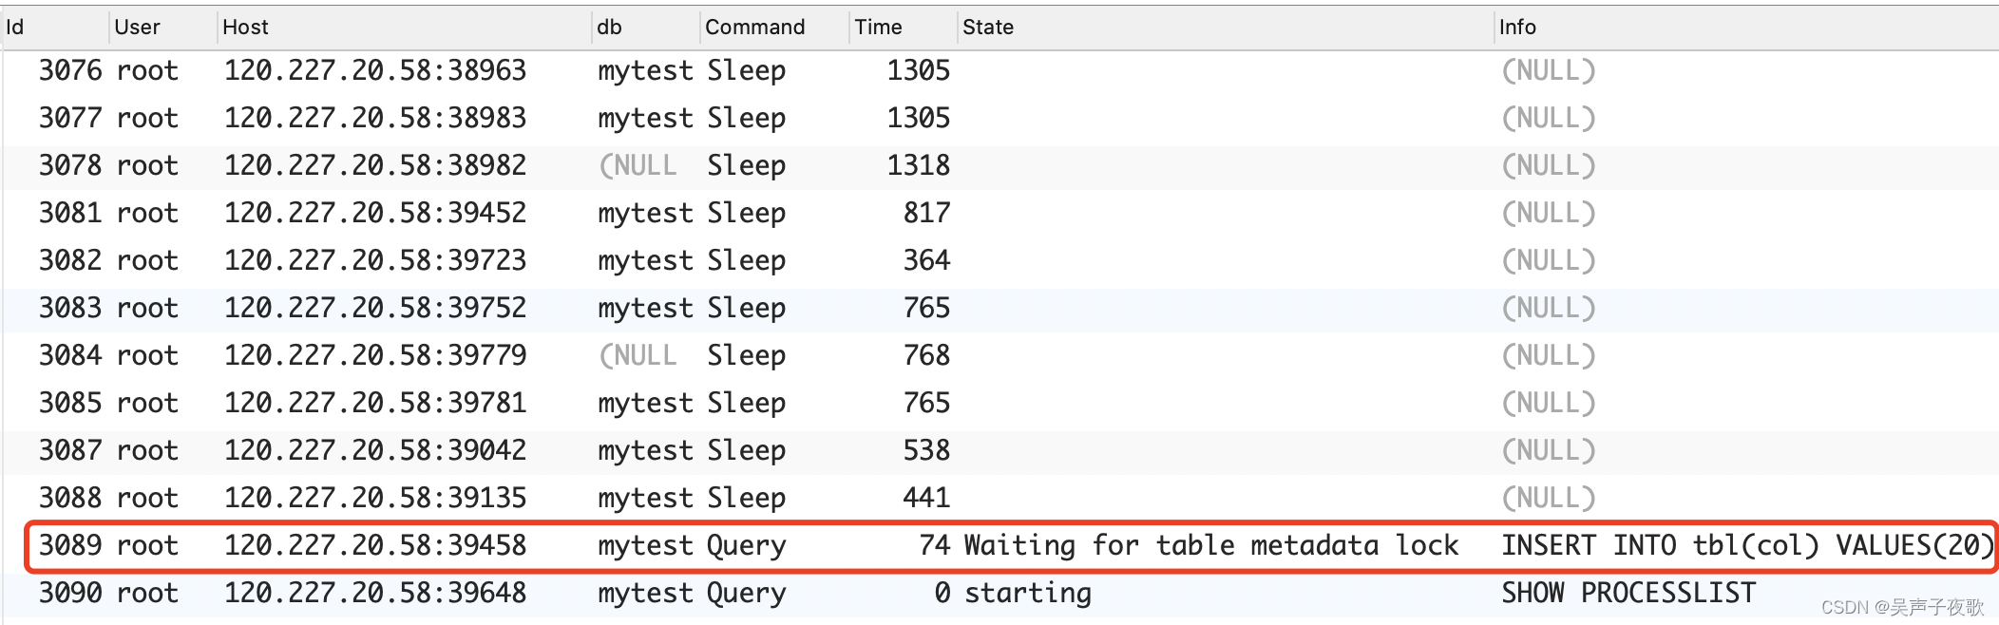Click the Time value 817

click(x=926, y=213)
